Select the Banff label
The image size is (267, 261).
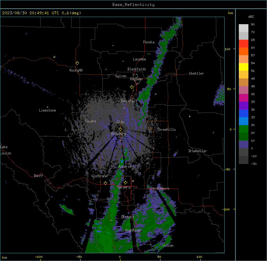38,176
